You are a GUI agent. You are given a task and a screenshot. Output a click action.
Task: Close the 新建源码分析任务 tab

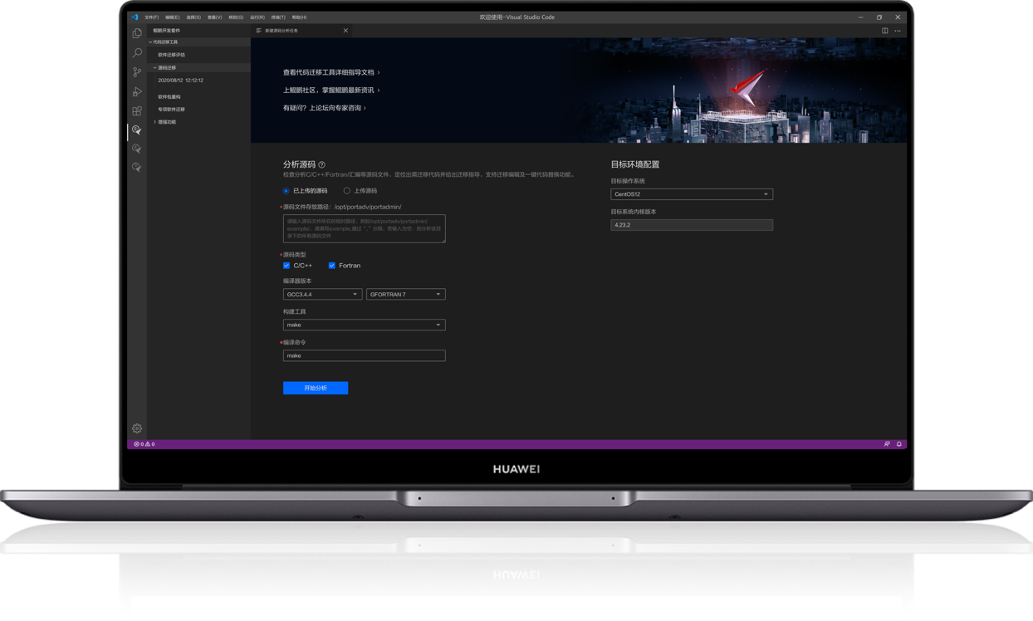click(x=345, y=31)
